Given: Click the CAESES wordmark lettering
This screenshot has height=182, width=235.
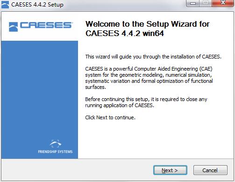Looking at the screenshot, I should click(x=46, y=25).
